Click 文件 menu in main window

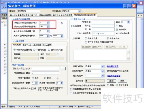coord(5,7)
